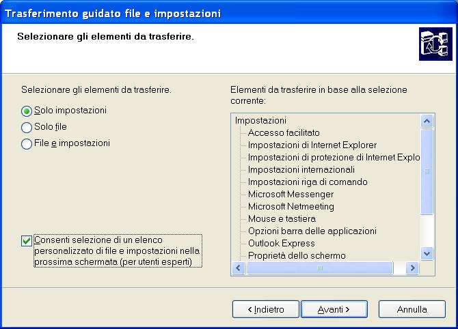Choose Proprietà dello schermo entry
Viewport: 458px width, 329px height.
click(297, 255)
